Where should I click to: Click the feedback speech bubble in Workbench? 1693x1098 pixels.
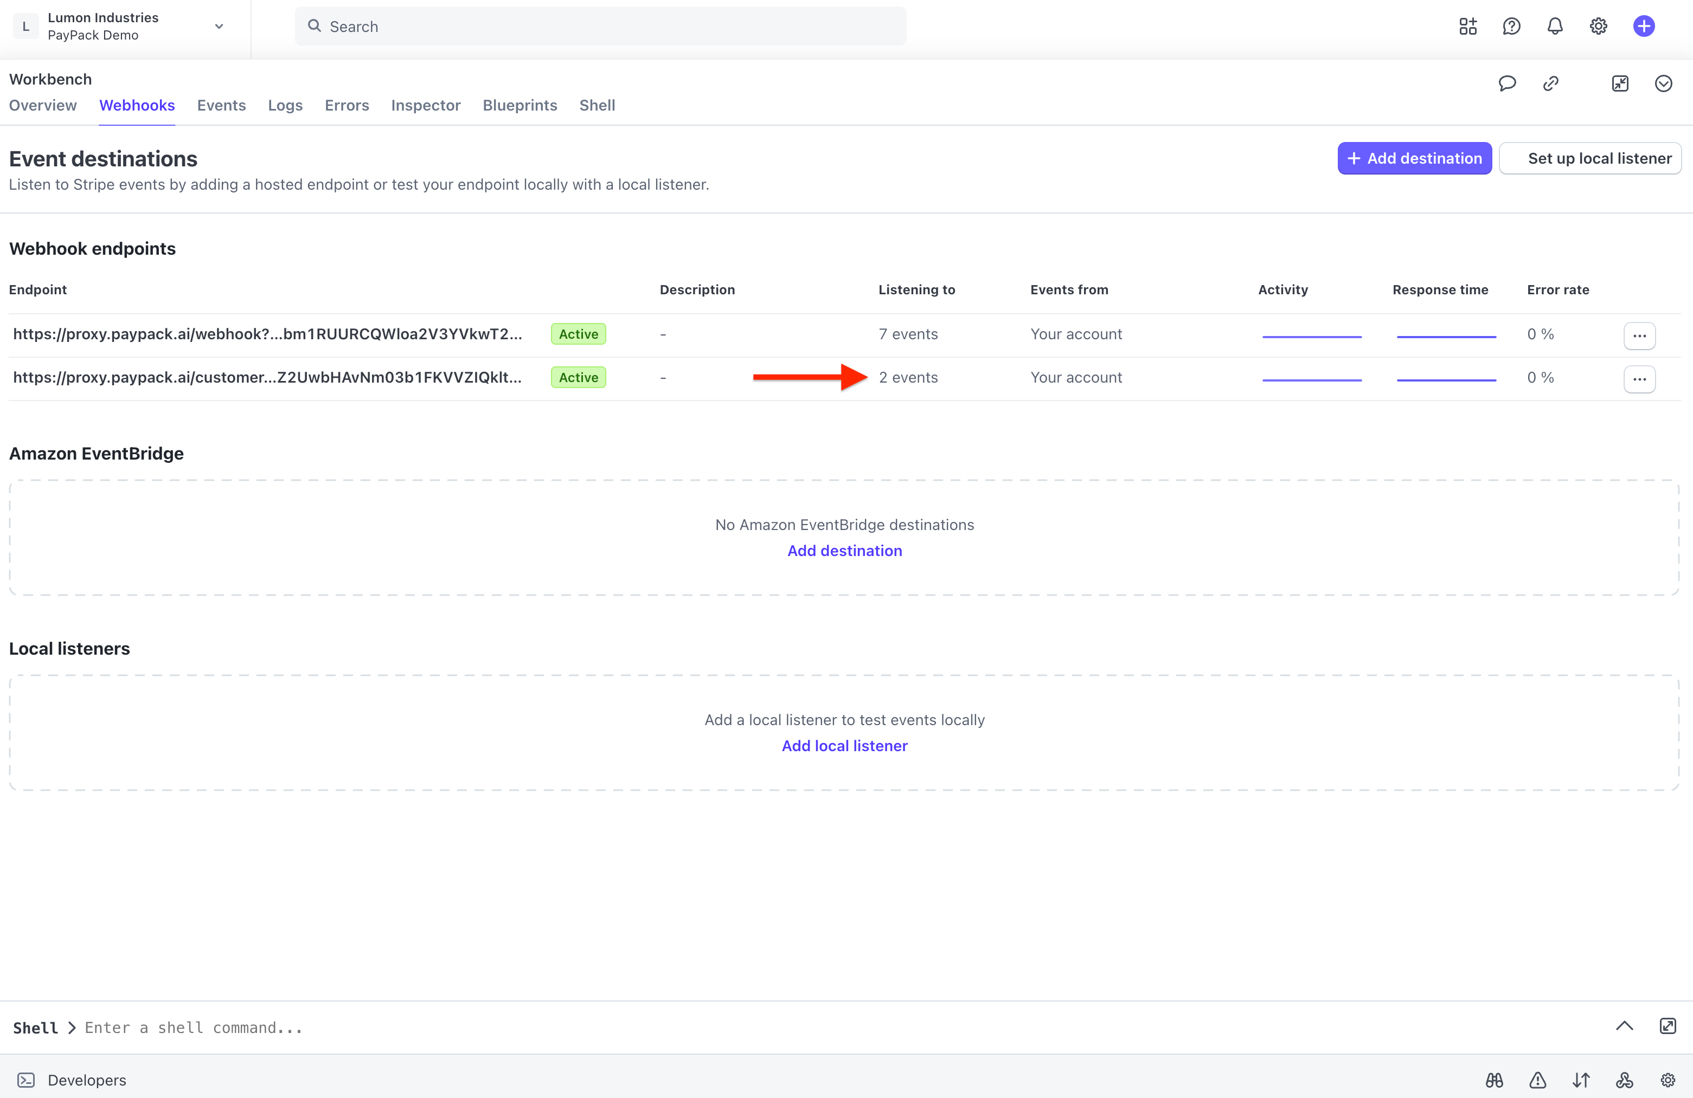[1508, 83]
